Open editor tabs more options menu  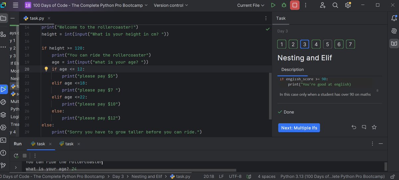[266, 18]
